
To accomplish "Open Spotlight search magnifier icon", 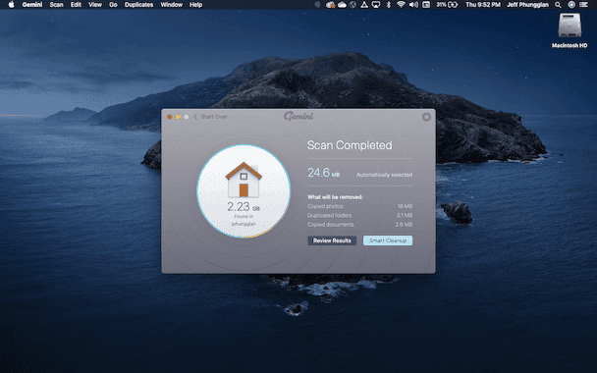I will [x=558, y=5].
